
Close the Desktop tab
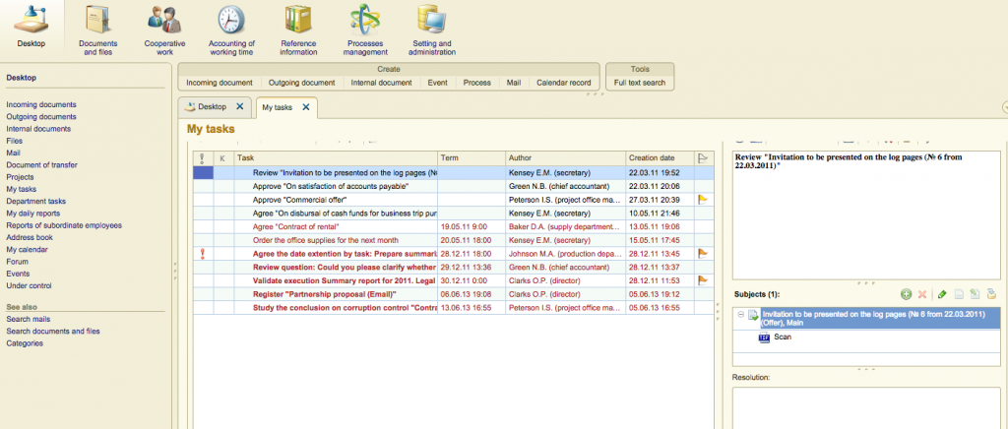[x=240, y=106]
